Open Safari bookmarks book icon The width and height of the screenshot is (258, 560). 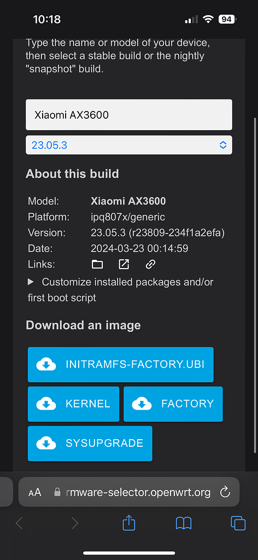(x=184, y=523)
